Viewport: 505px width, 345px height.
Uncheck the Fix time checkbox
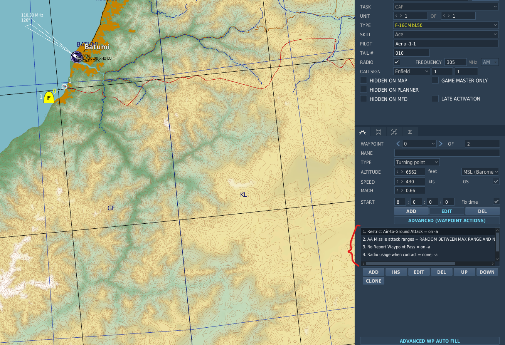pos(497,202)
